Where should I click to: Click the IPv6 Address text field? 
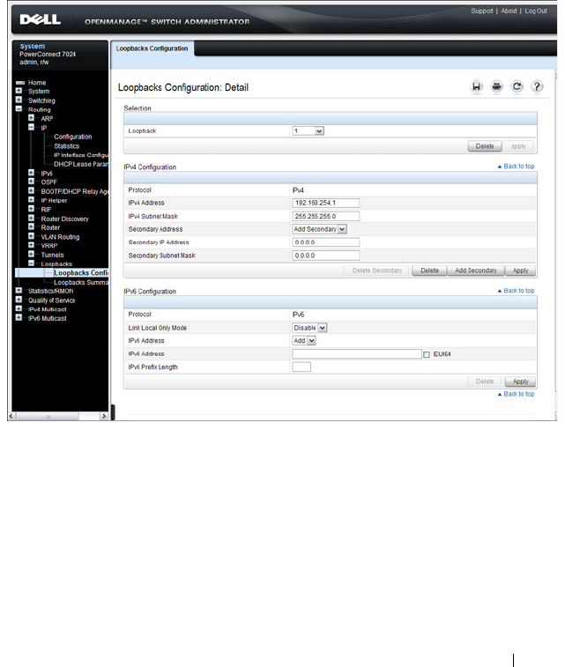coord(357,354)
